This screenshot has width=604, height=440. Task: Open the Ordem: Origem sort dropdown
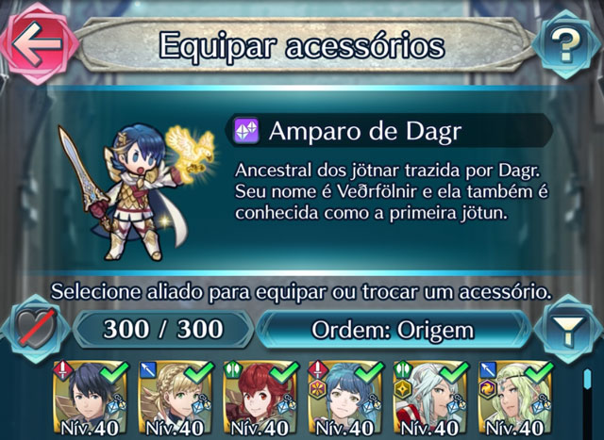(393, 330)
